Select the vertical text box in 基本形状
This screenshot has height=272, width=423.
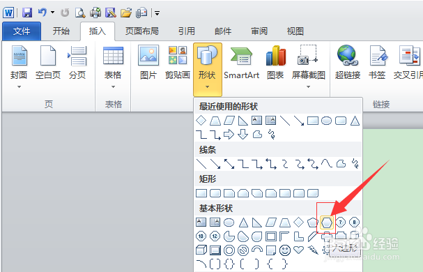tap(215, 222)
